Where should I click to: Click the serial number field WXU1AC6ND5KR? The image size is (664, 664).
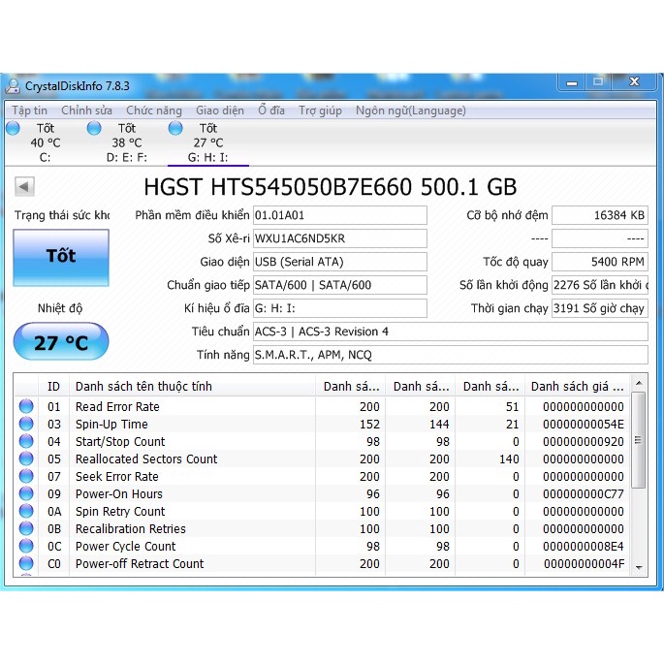click(340, 238)
